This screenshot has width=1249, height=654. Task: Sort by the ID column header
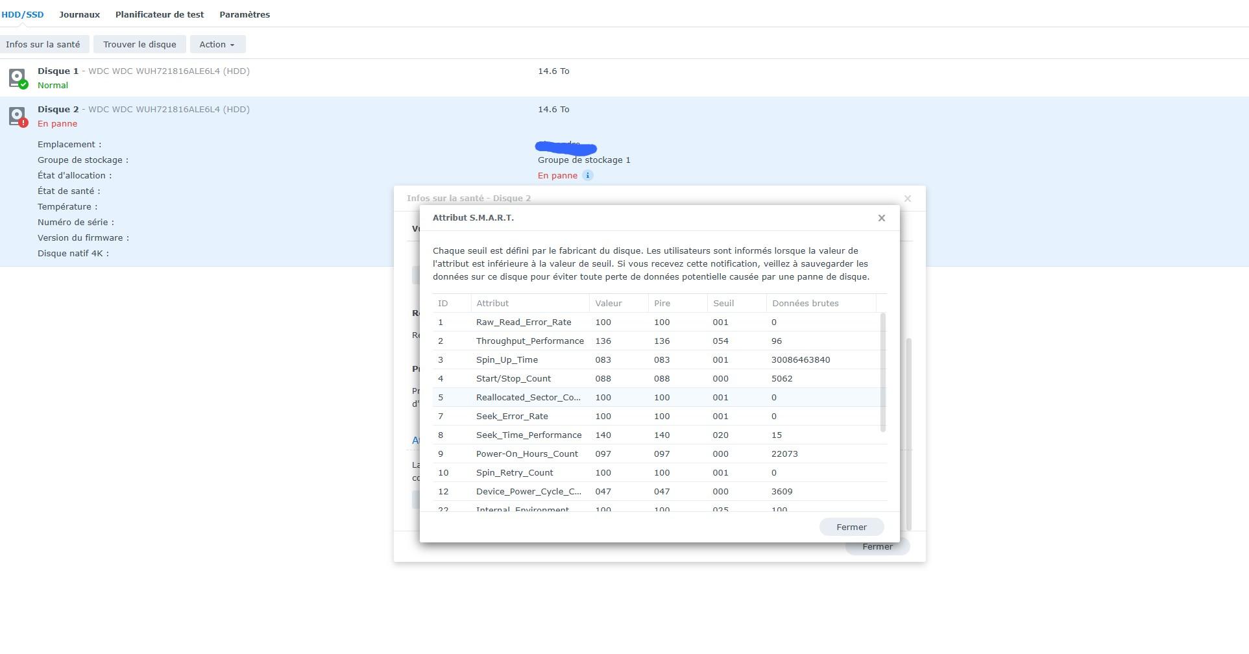click(x=452, y=303)
